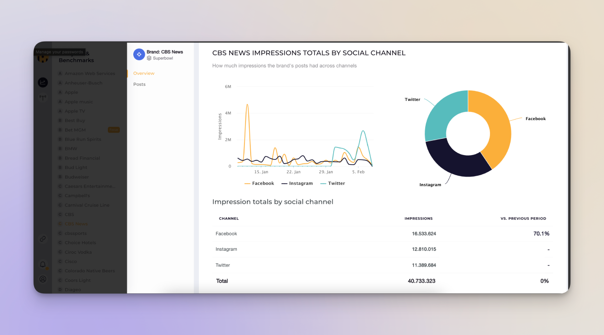Click the 12.810.015 impressions value

coord(424,249)
